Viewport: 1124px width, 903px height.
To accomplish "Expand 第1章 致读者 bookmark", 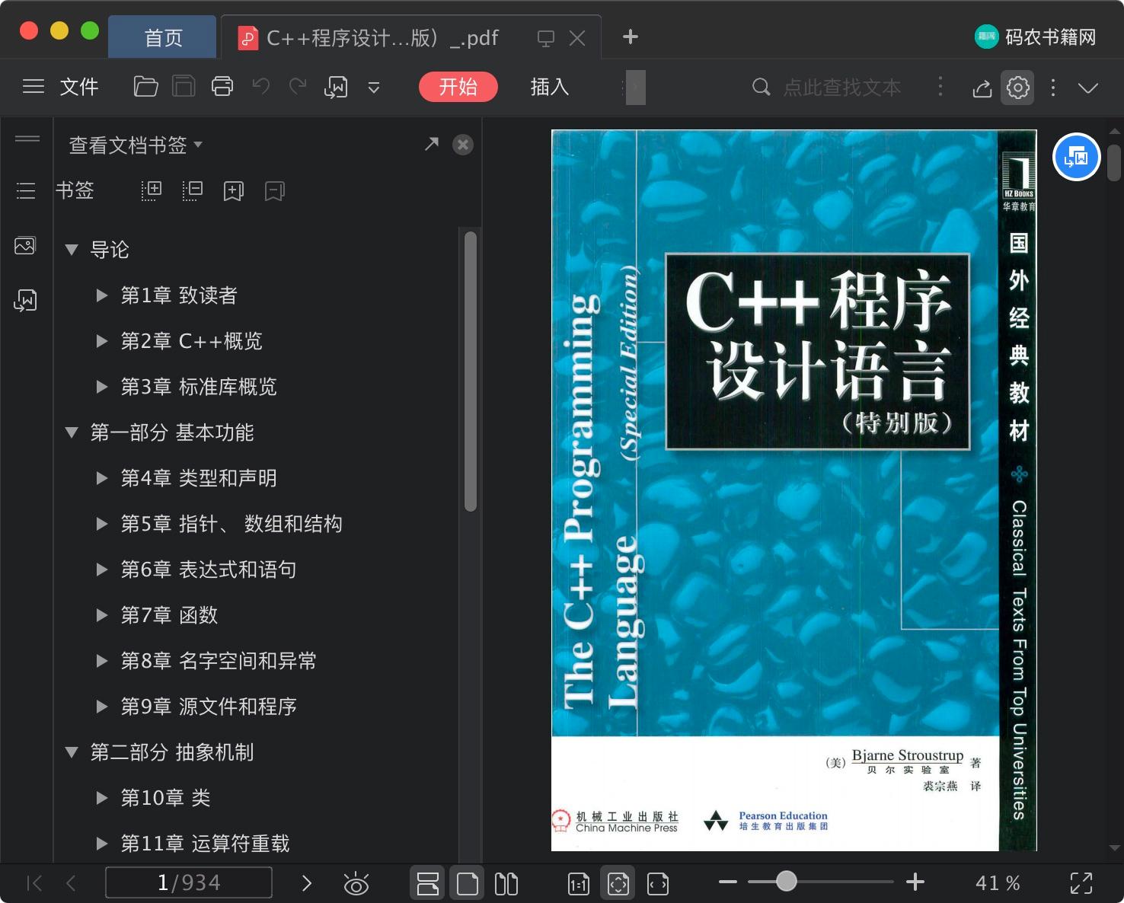I will tap(101, 295).
